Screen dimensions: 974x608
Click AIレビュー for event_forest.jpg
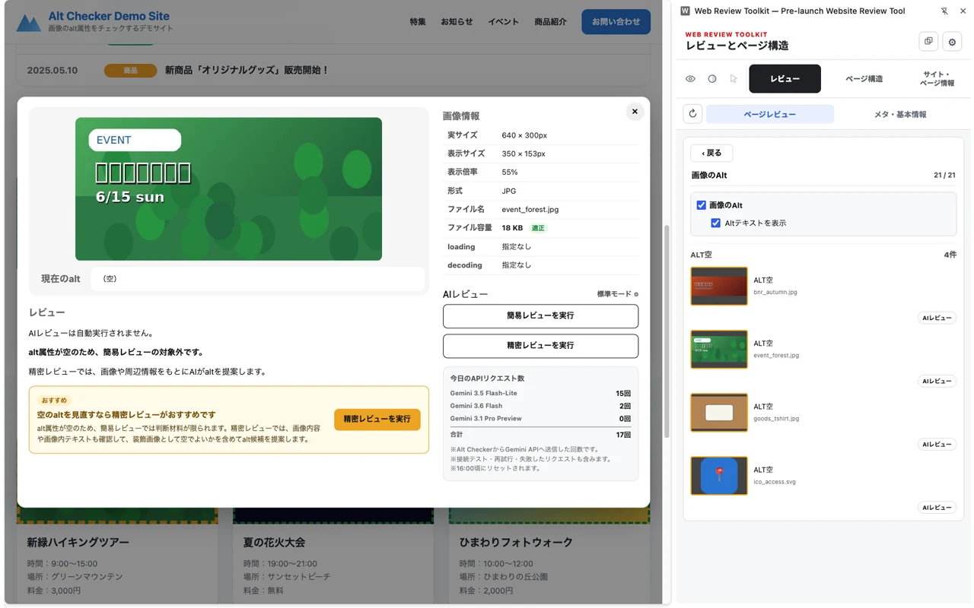click(x=937, y=382)
